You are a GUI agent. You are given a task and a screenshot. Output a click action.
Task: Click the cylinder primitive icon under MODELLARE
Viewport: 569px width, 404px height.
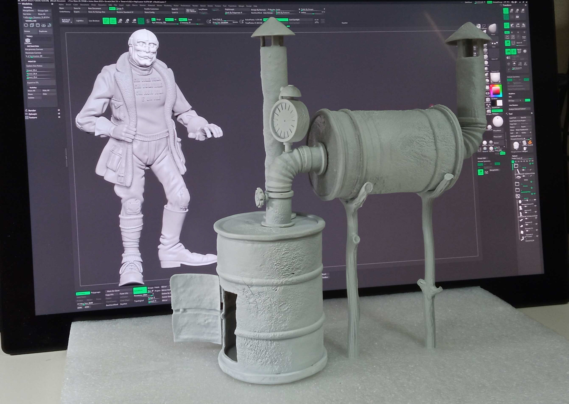[38, 25]
